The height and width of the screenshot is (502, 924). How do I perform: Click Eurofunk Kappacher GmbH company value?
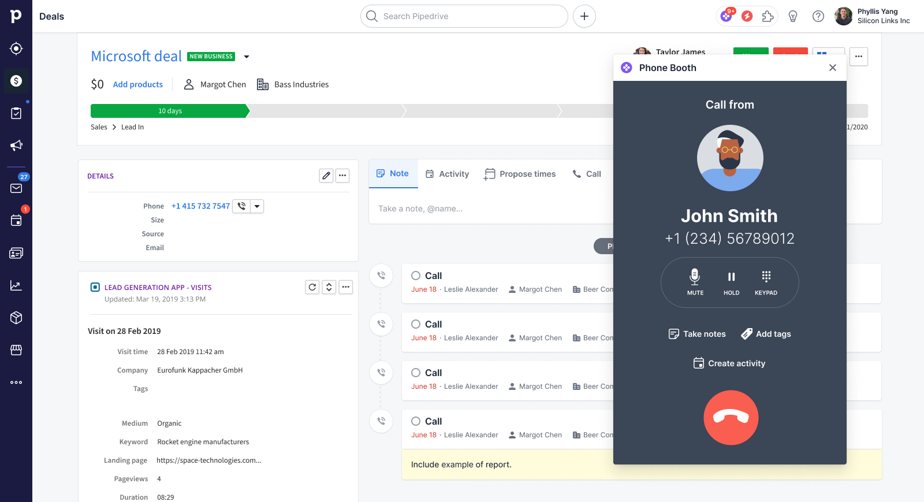point(200,370)
